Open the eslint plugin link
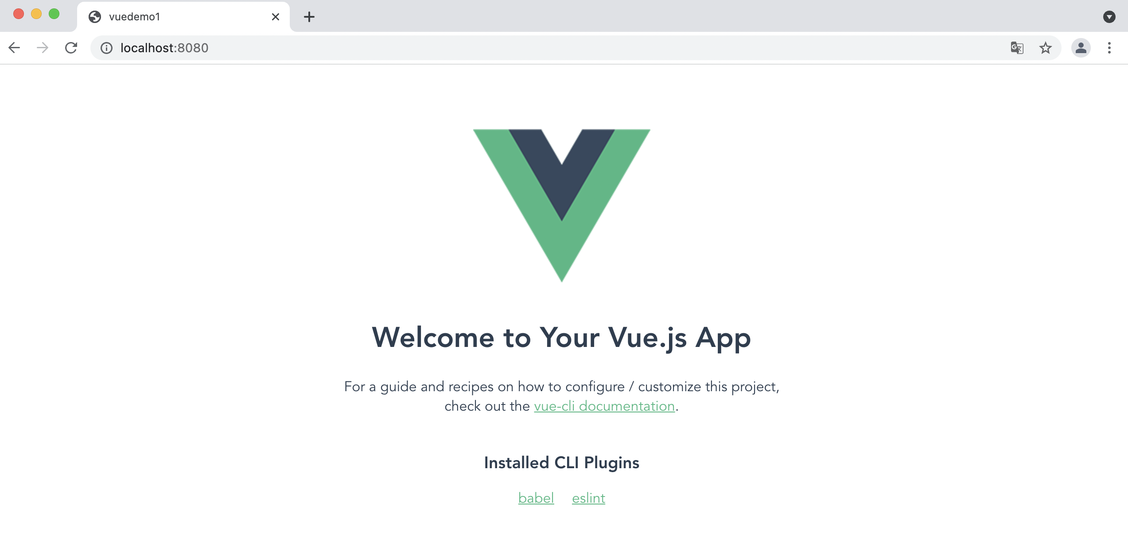 (588, 498)
